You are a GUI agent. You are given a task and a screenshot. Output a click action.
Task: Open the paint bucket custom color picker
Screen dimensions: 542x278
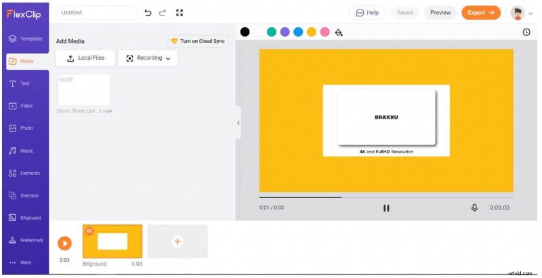coord(339,33)
